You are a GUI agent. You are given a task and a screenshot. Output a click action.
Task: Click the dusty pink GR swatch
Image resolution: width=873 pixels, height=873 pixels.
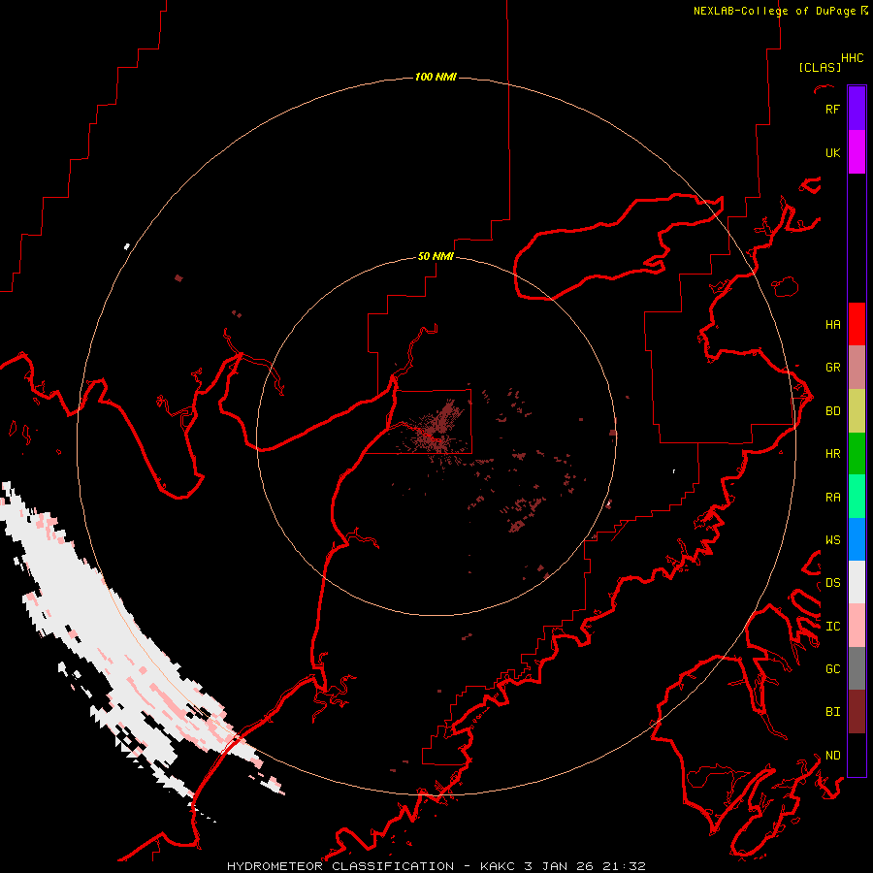click(x=857, y=368)
